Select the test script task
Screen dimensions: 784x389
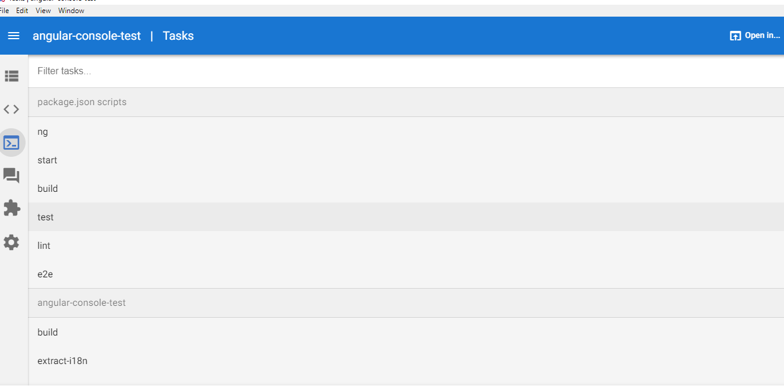(406, 217)
